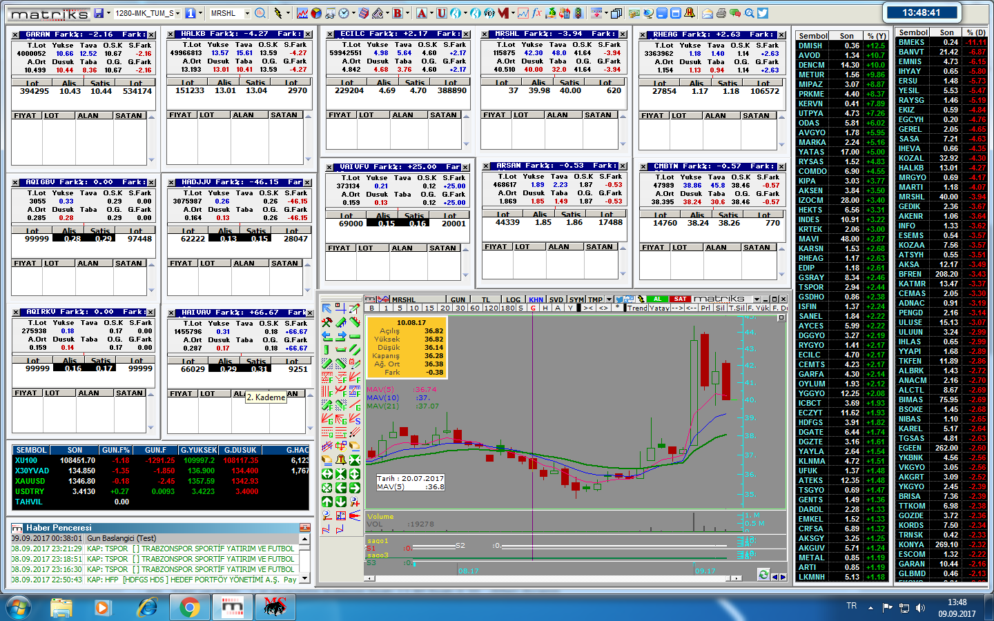The width and height of the screenshot is (994, 621).
Task: Open the symbol search magnifier icon
Action: (x=260, y=13)
